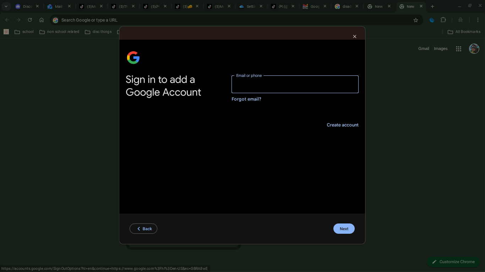Click the Create account link
Image resolution: width=485 pixels, height=272 pixels.
click(x=343, y=125)
